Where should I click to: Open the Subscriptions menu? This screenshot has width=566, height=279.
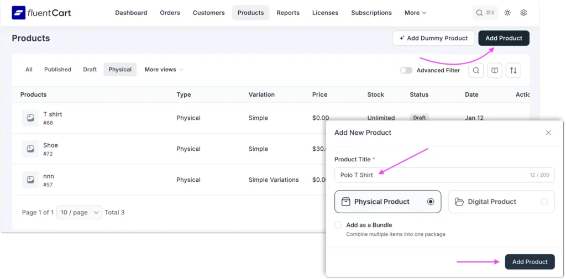(371, 13)
